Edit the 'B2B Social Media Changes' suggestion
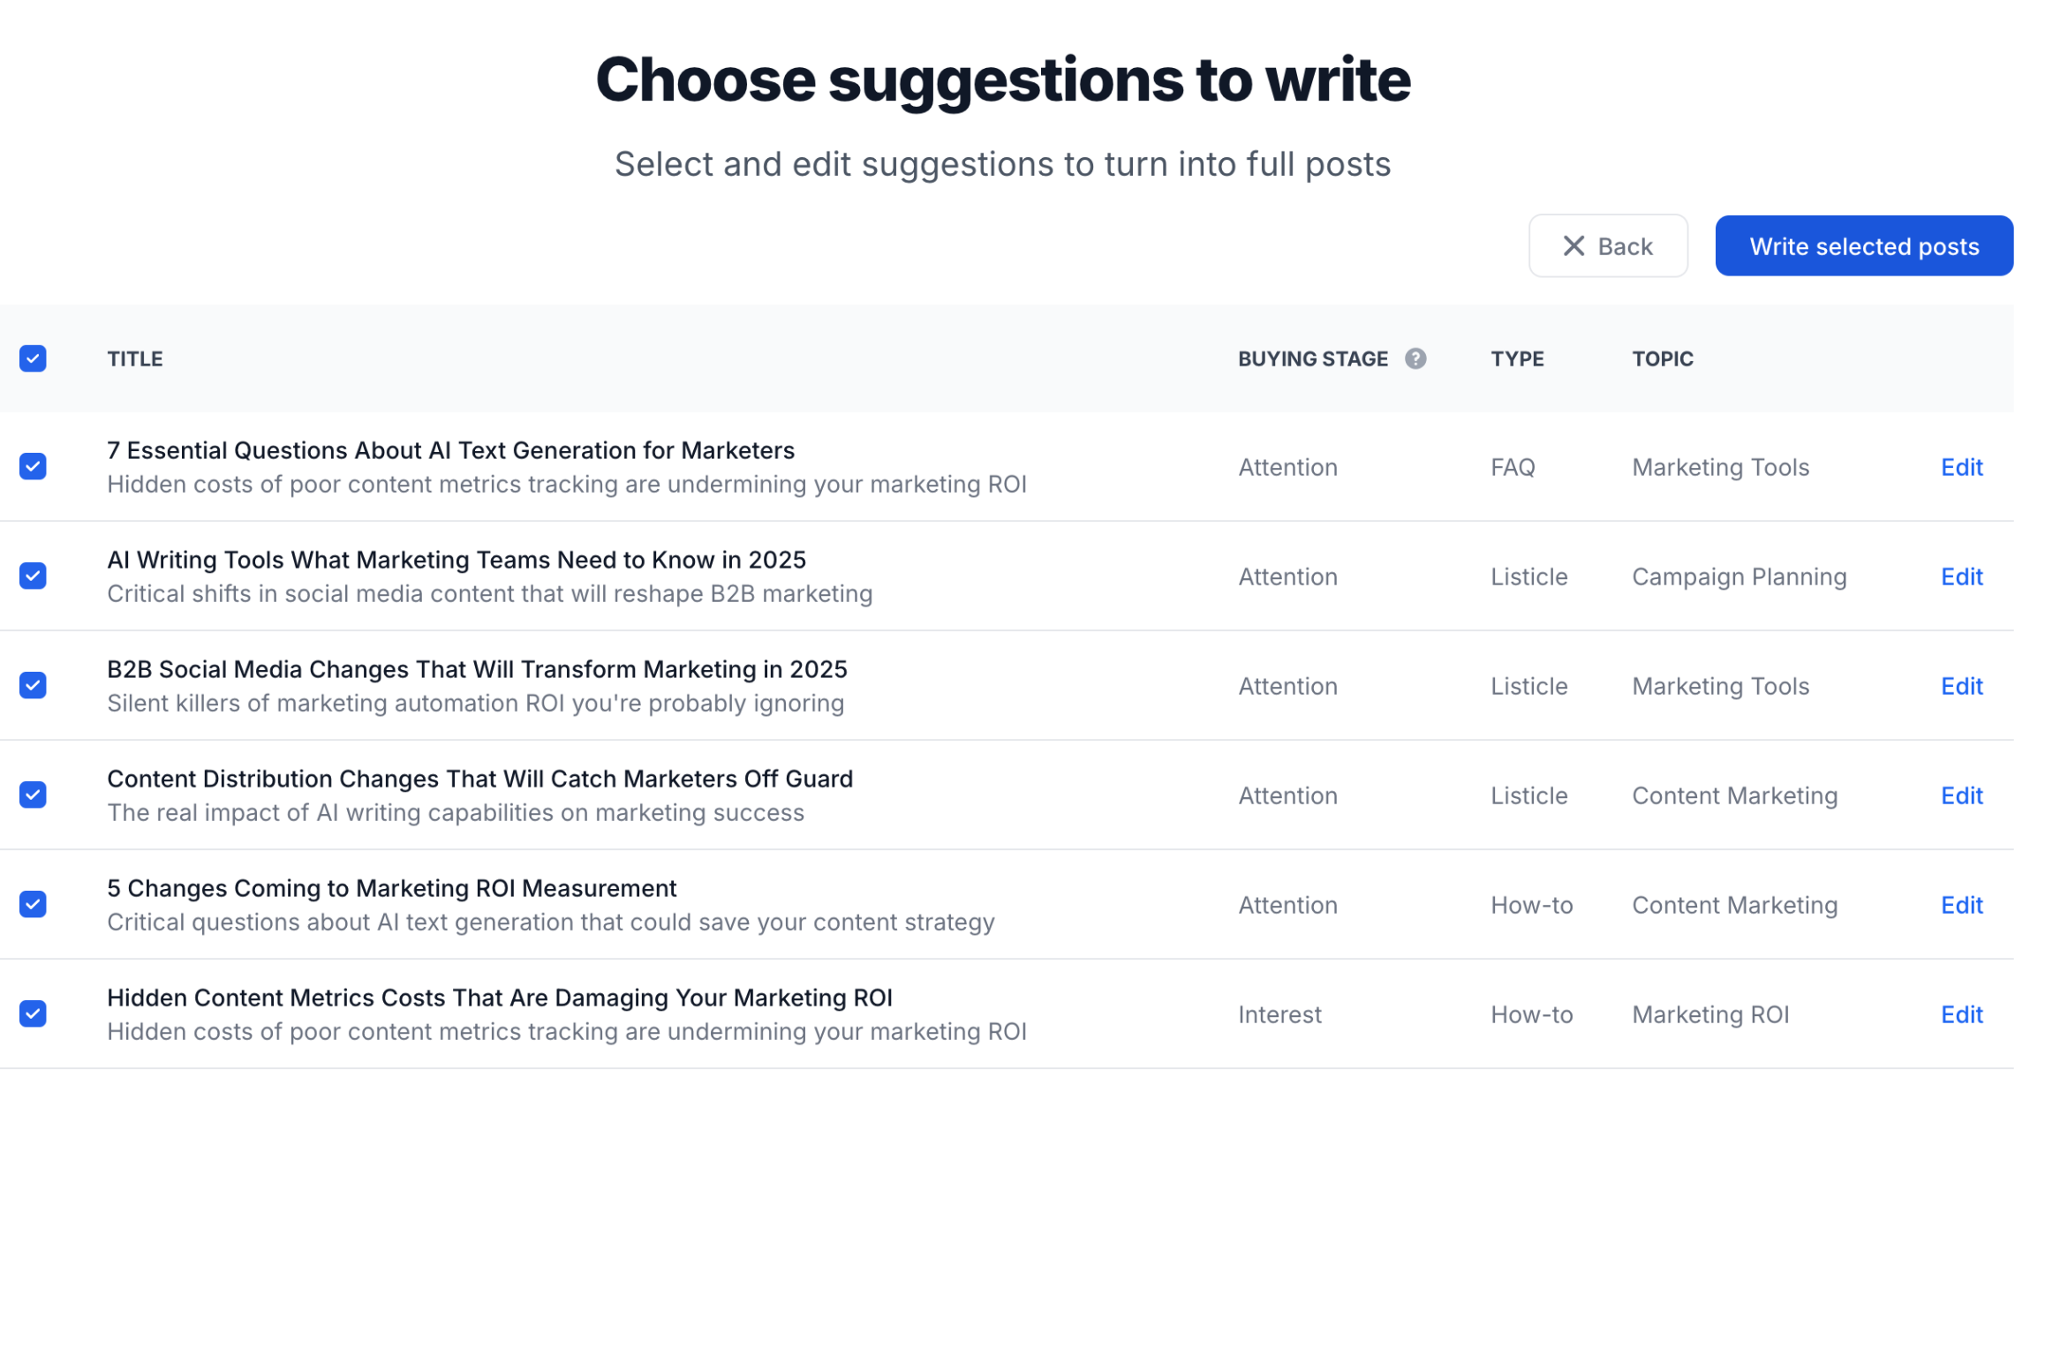This screenshot has width=2045, height=1356. pyautogui.click(x=1960, y=686)
